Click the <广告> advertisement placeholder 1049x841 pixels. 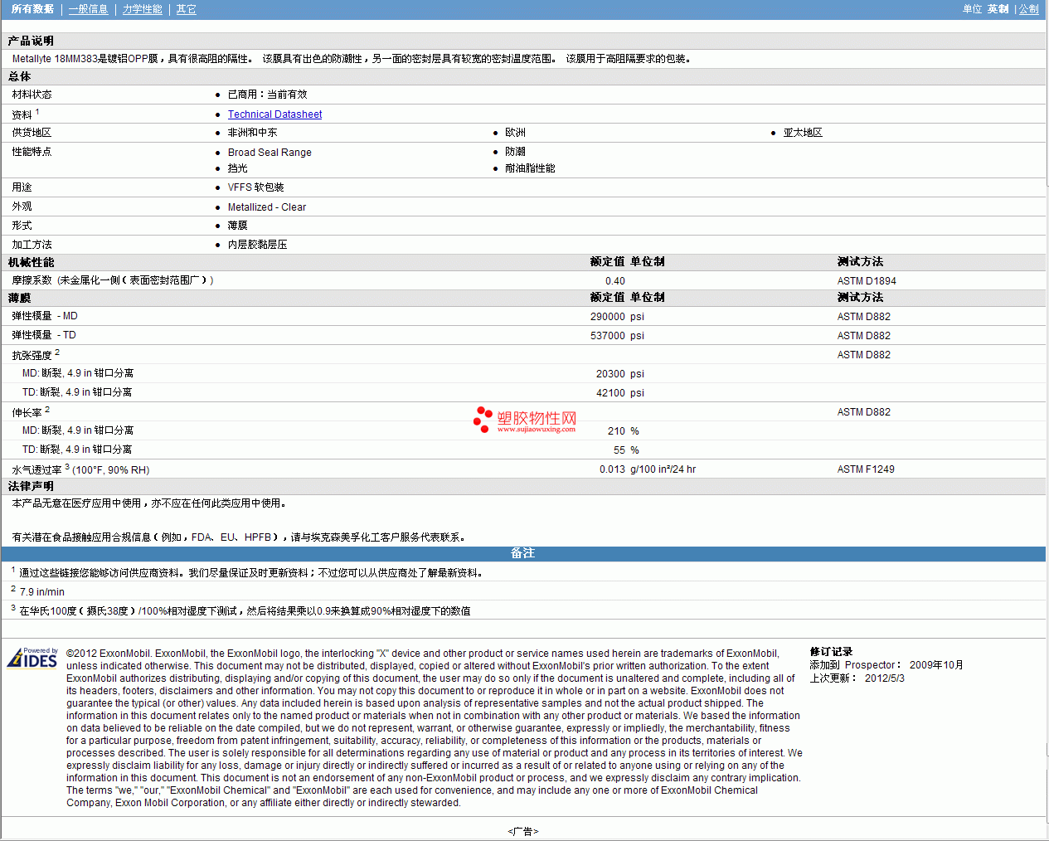tap(522, 831)
